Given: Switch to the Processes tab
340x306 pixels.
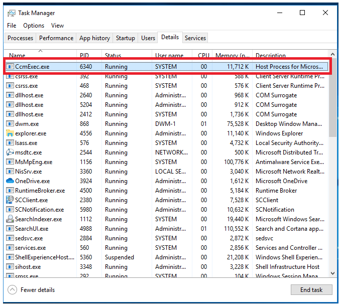Looking at the screenshot, I should 21,38.
